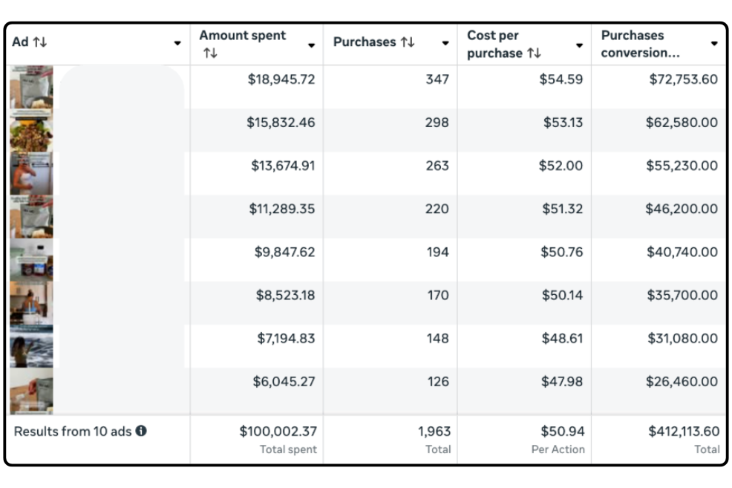Open the first ad thumbnail

click(x=31, y=88)
